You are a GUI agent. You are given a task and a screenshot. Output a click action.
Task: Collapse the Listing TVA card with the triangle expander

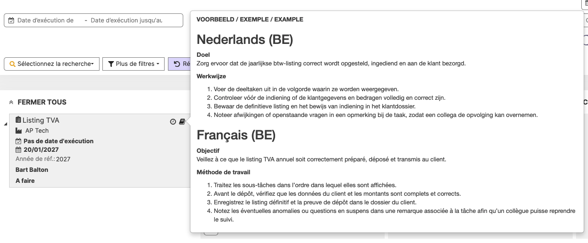click(6, 125)
